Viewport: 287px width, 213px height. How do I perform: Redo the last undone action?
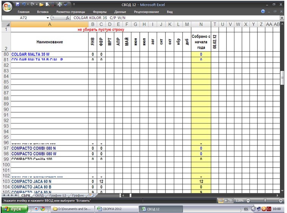click(33, 4)
